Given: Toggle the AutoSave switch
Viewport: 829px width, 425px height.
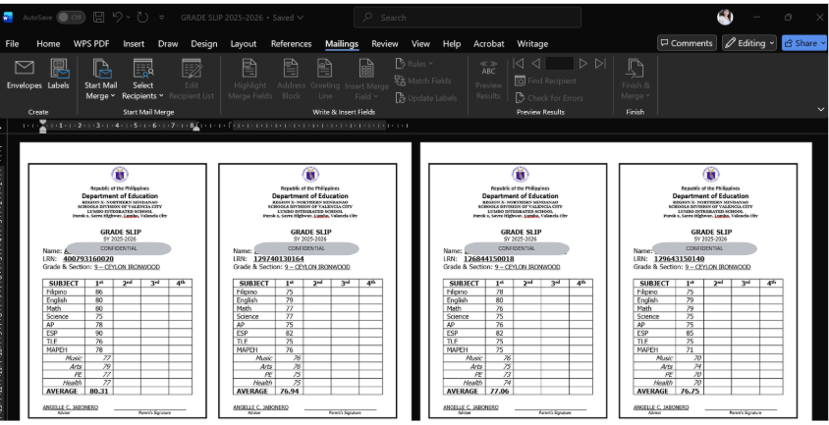Looking at the screenshot, I should [x=71, y=18].
